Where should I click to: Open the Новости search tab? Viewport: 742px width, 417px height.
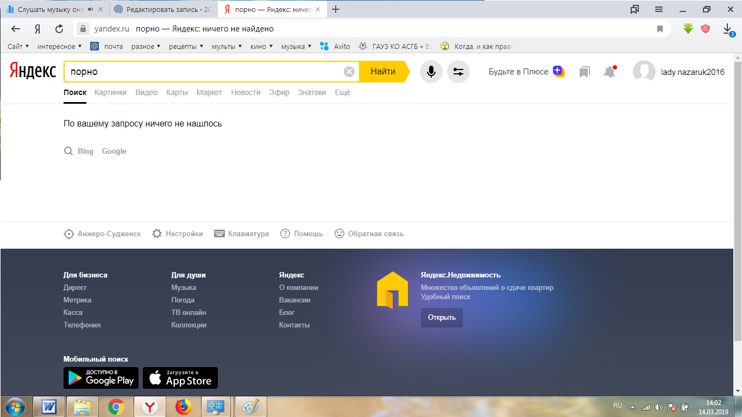[246, 92]
